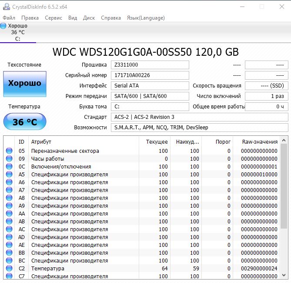Click the status orb for attribute A9
Viewport: 291px width, 283px height.
pos(9,206)
